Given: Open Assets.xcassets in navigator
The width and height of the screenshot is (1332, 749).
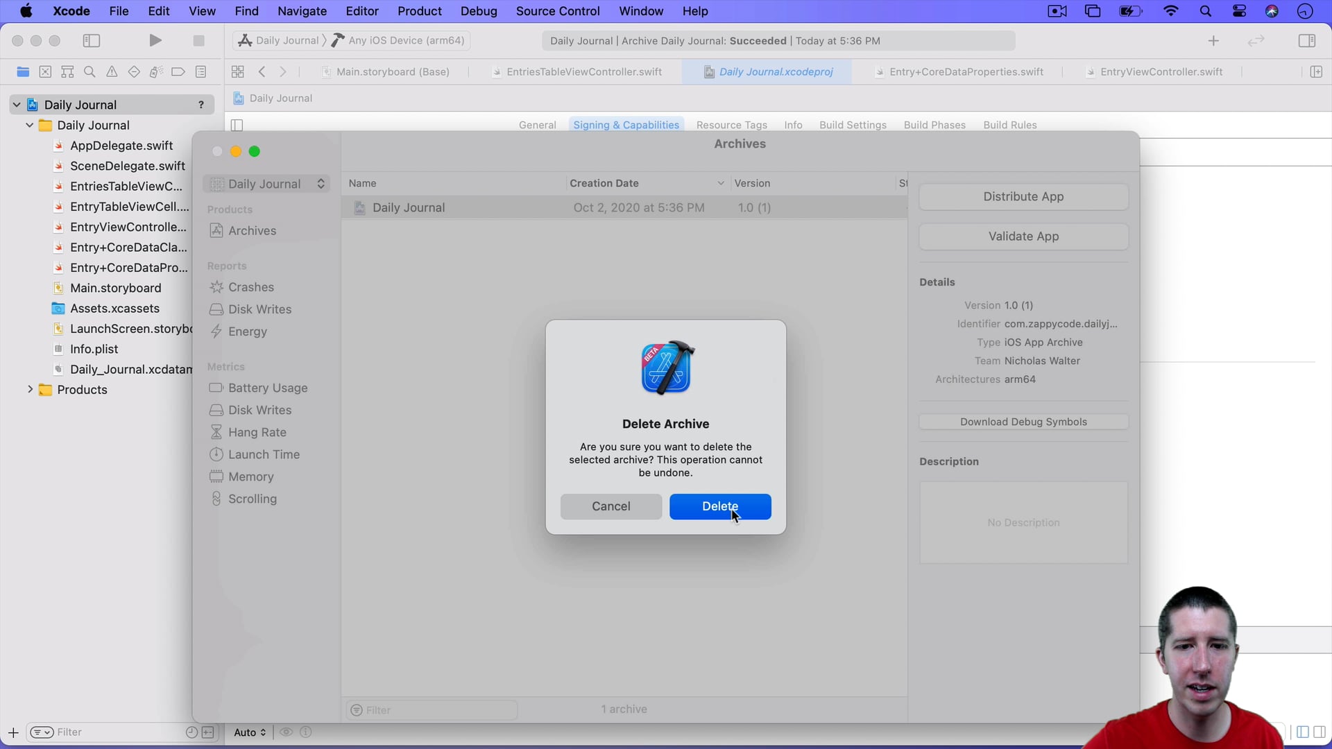Looking at the screenshot, I should (x=114, y=309).
